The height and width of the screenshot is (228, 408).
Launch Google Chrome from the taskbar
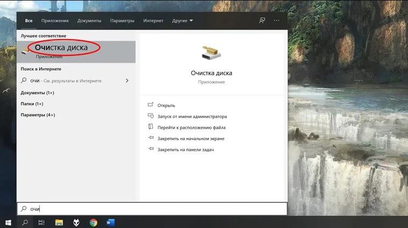[x=93, y=222]
